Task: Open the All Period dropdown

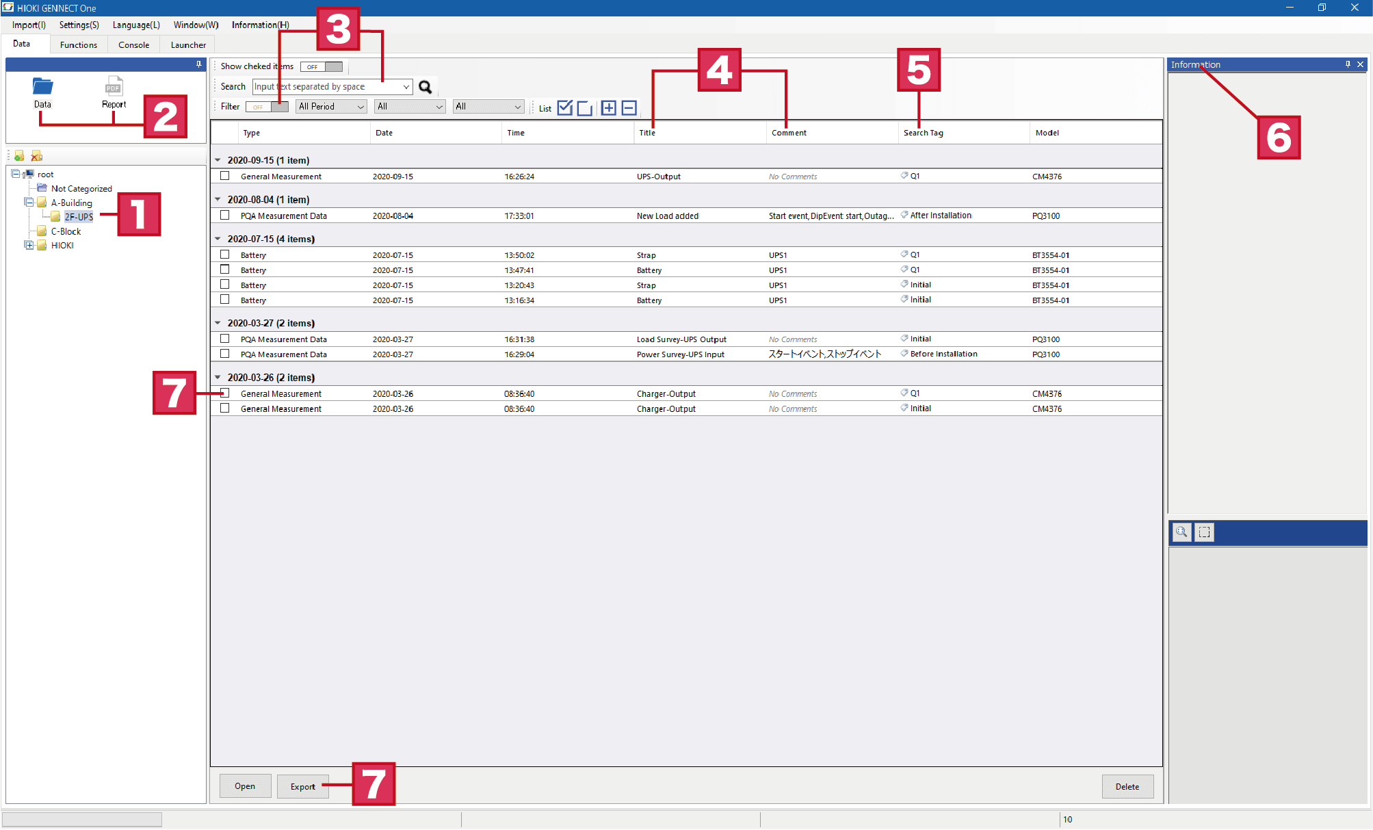Action: tap(331, 107)
